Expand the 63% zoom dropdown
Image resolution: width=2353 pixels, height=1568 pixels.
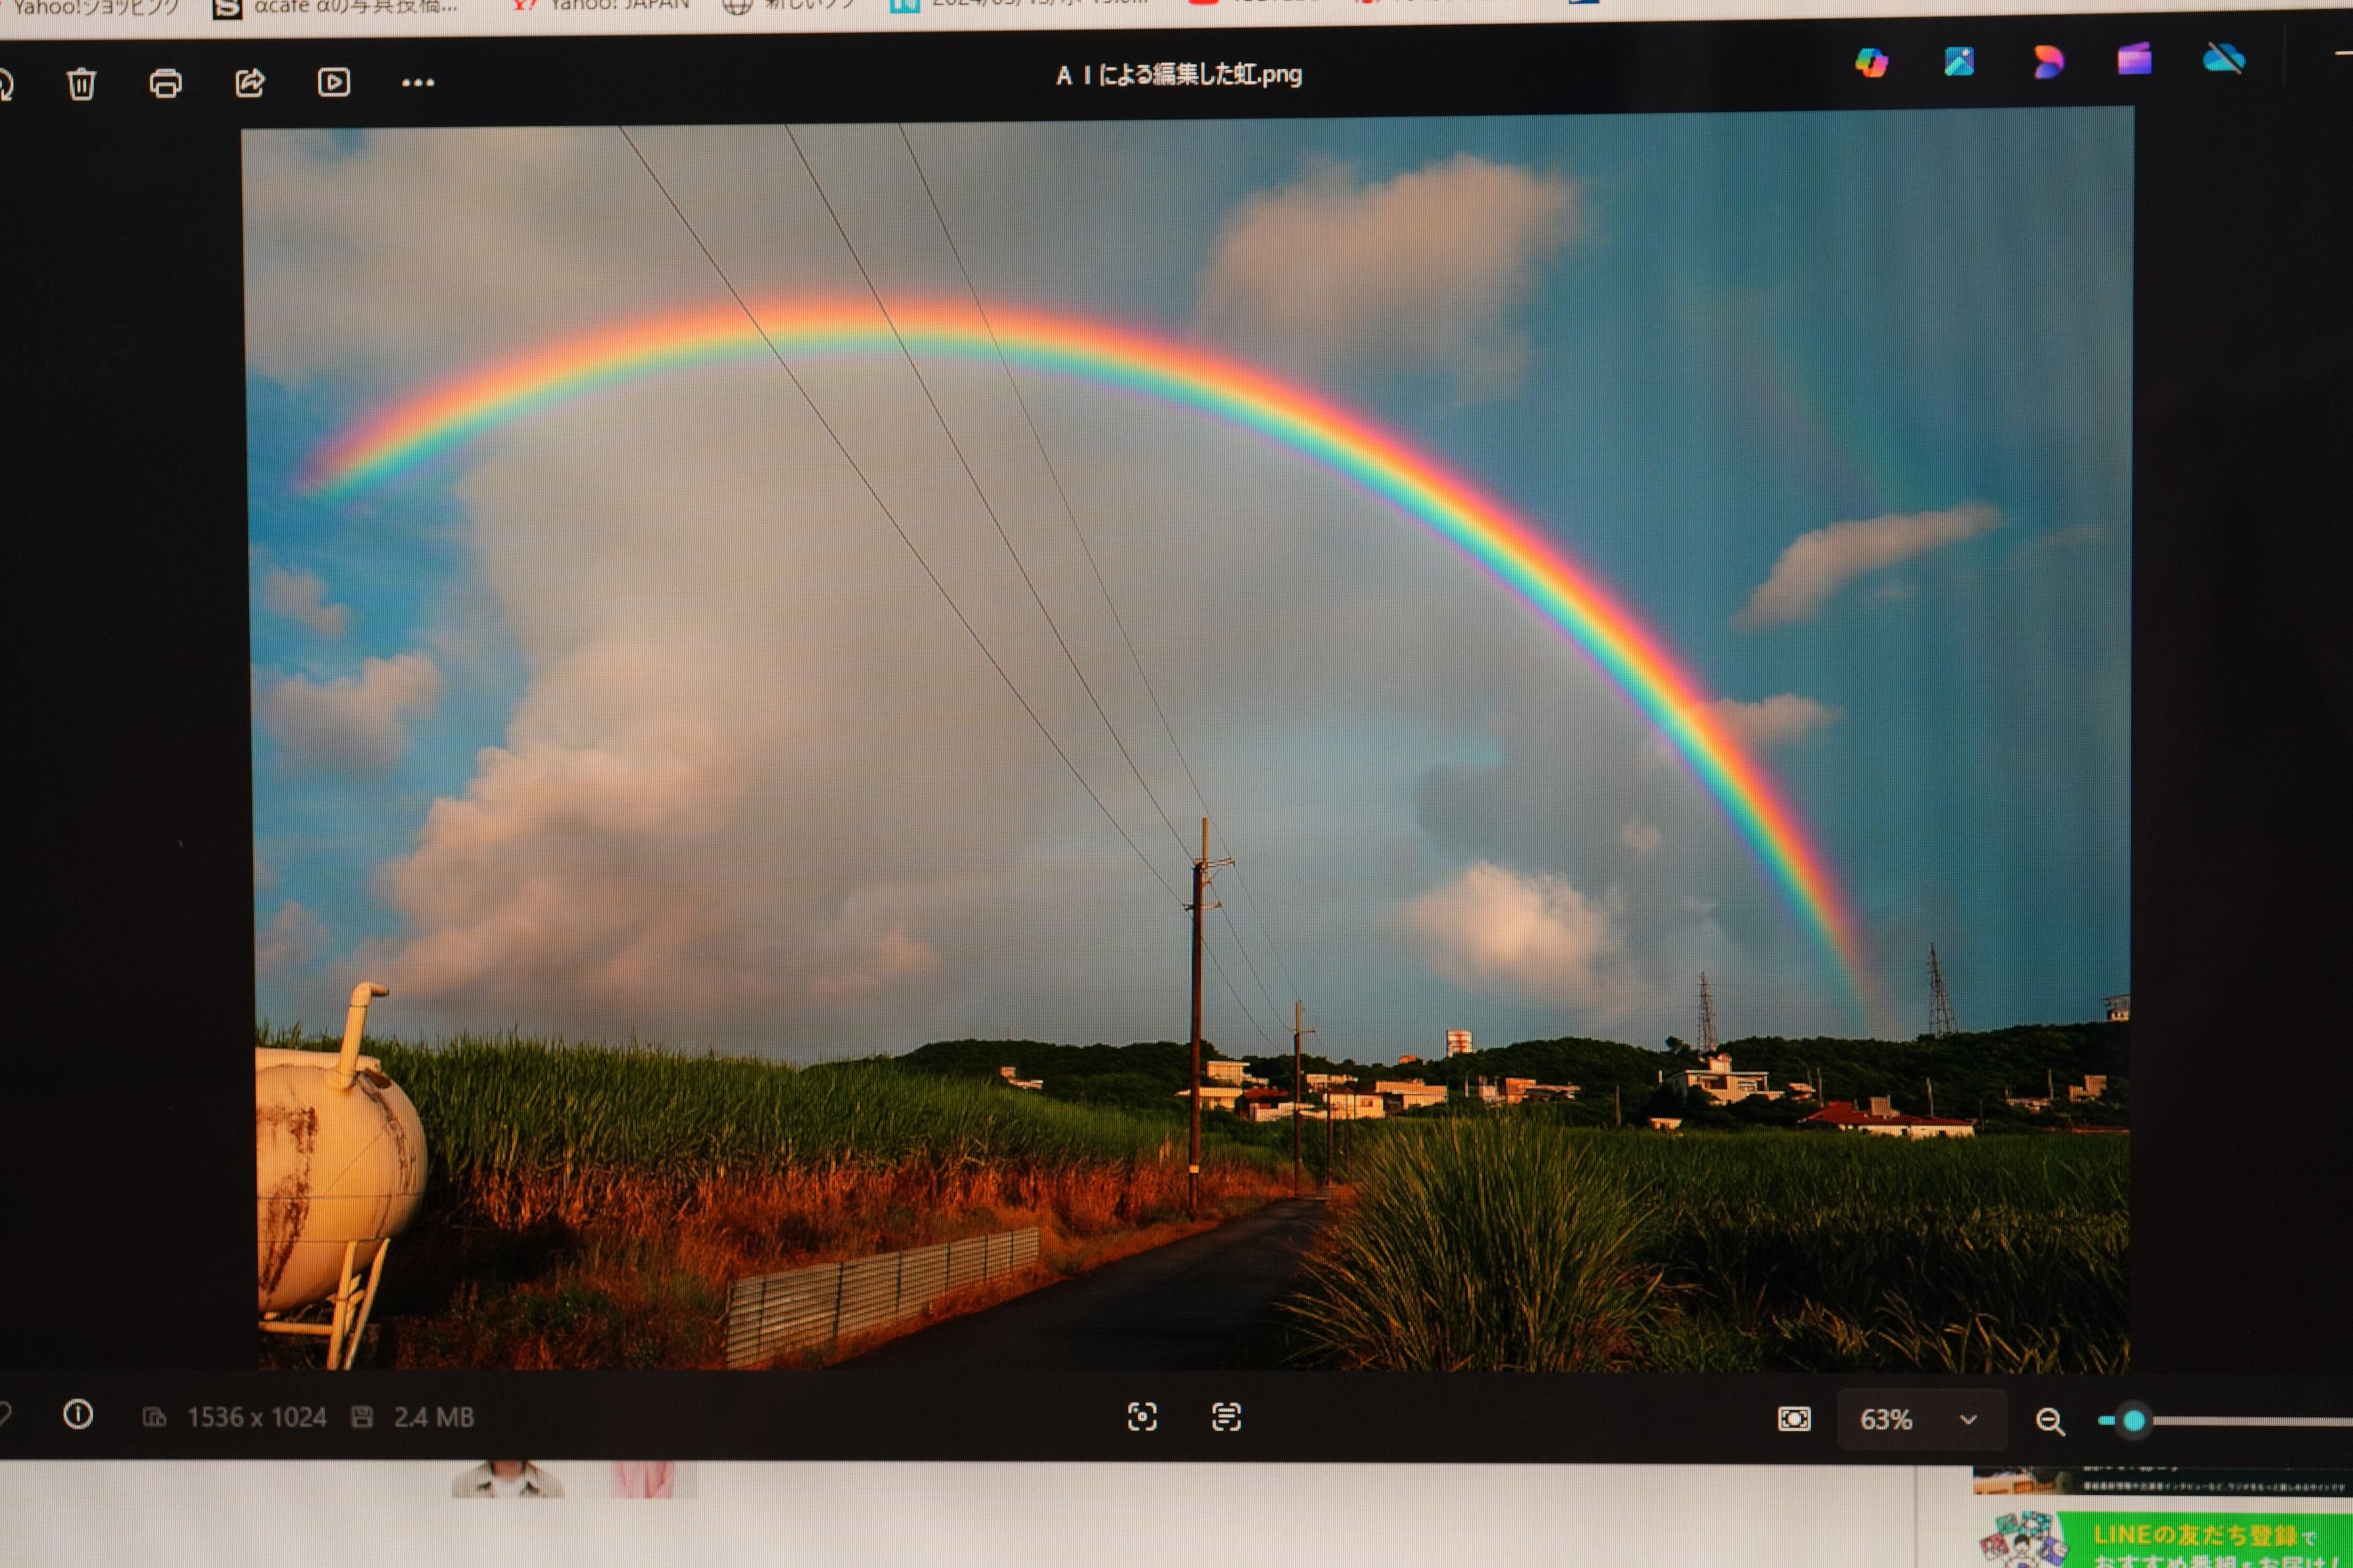click(x=1967, y=1420)
